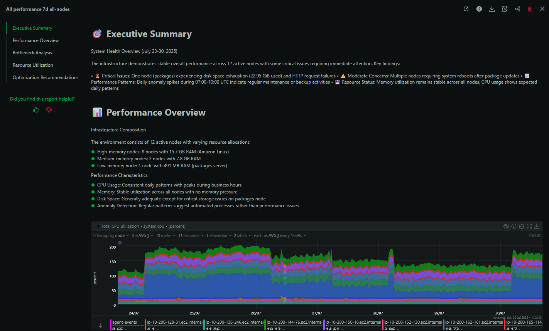The height and width of the screenshot is (331, 549).
Task: Expand the 13 nodes dropdown
Action: (x=165, y=235)
